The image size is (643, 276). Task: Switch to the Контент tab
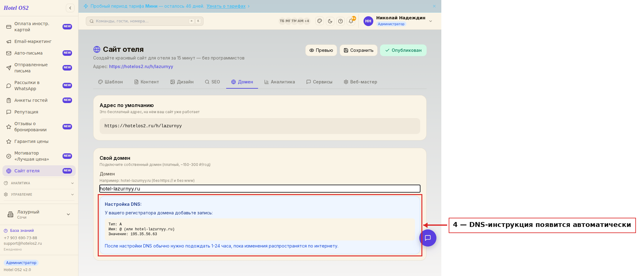click(x=147, y=82)
